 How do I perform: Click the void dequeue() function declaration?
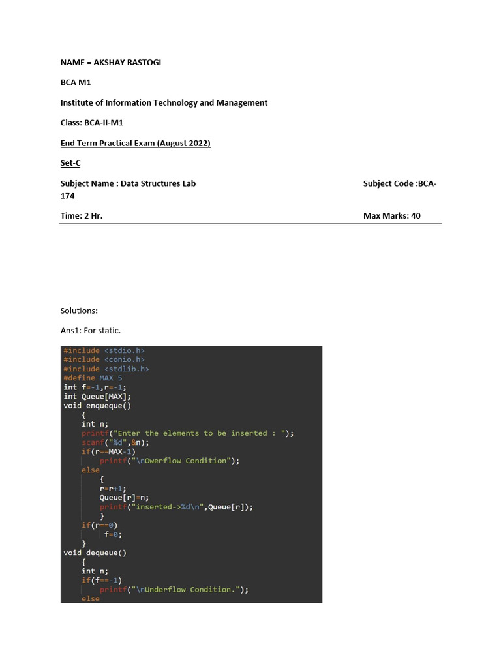[x=95, y=553]
